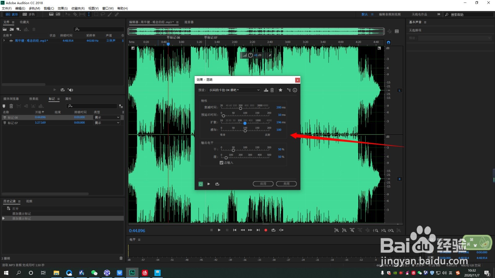This screenshot has height=278, width=495.
Task: Toggle skip selection transport button
Action: point(281,230)
